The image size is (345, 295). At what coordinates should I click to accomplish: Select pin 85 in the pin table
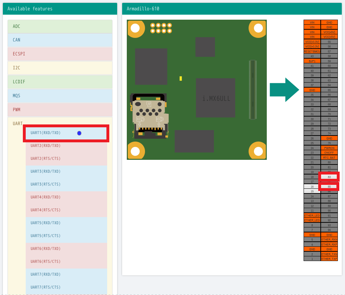[x=329, y=187]
